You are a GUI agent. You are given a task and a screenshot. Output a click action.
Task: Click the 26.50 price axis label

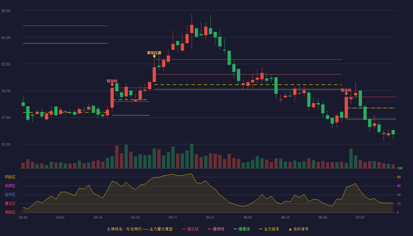tap(6, 11)
